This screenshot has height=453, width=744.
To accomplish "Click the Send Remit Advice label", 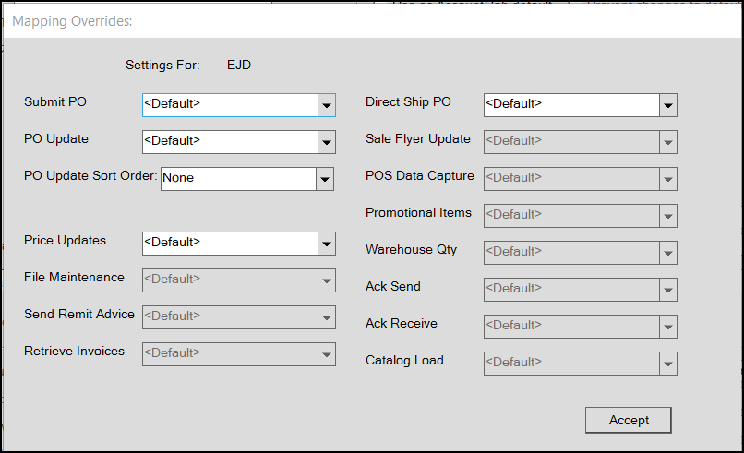I will tap(79, 315).
